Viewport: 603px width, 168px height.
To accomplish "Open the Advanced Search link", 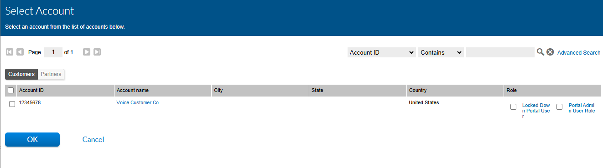I will click(579, 53).
